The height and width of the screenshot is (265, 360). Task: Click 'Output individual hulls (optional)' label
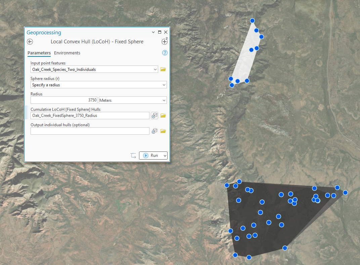pyautogui.click(x=60, y=125)
